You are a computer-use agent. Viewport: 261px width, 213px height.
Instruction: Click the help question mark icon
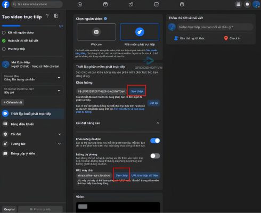click(47, 16)
